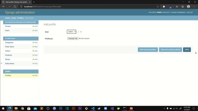This screenshot has height=111, width=198.
Task: Click the Authentication and Authorization section header
Action: 20,22
